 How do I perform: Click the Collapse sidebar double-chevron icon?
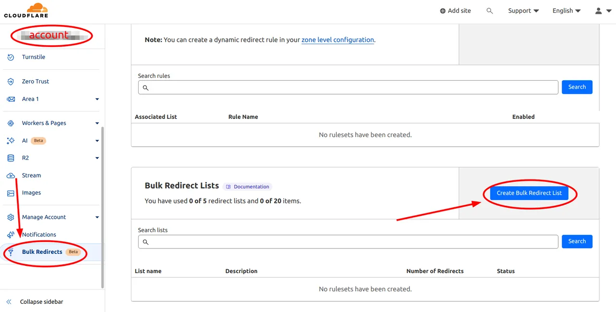(x=9, y=302)
